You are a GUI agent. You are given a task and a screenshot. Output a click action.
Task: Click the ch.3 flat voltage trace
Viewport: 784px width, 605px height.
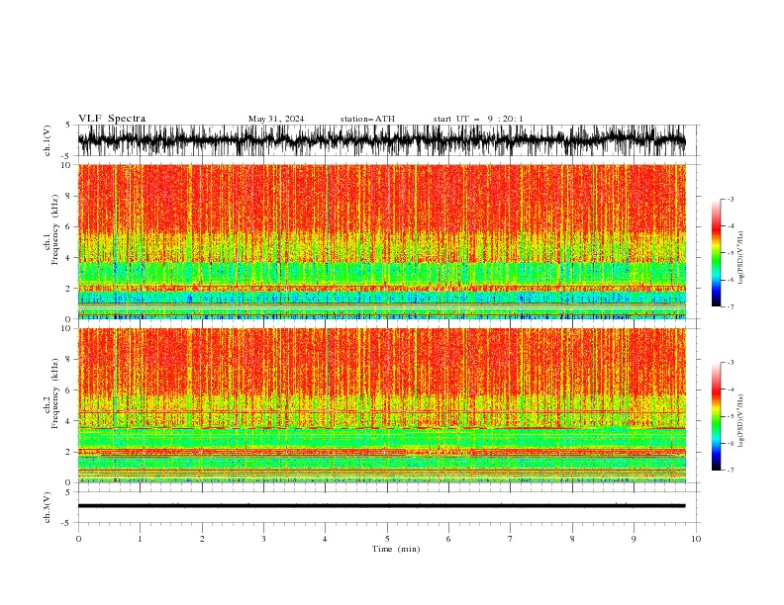[381, 506]
